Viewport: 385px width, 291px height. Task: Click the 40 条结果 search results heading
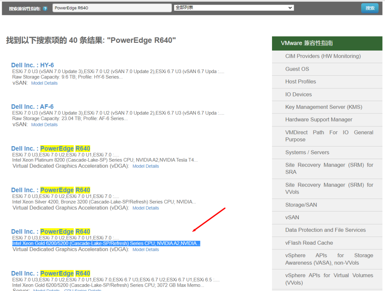[x=91, y=40]
